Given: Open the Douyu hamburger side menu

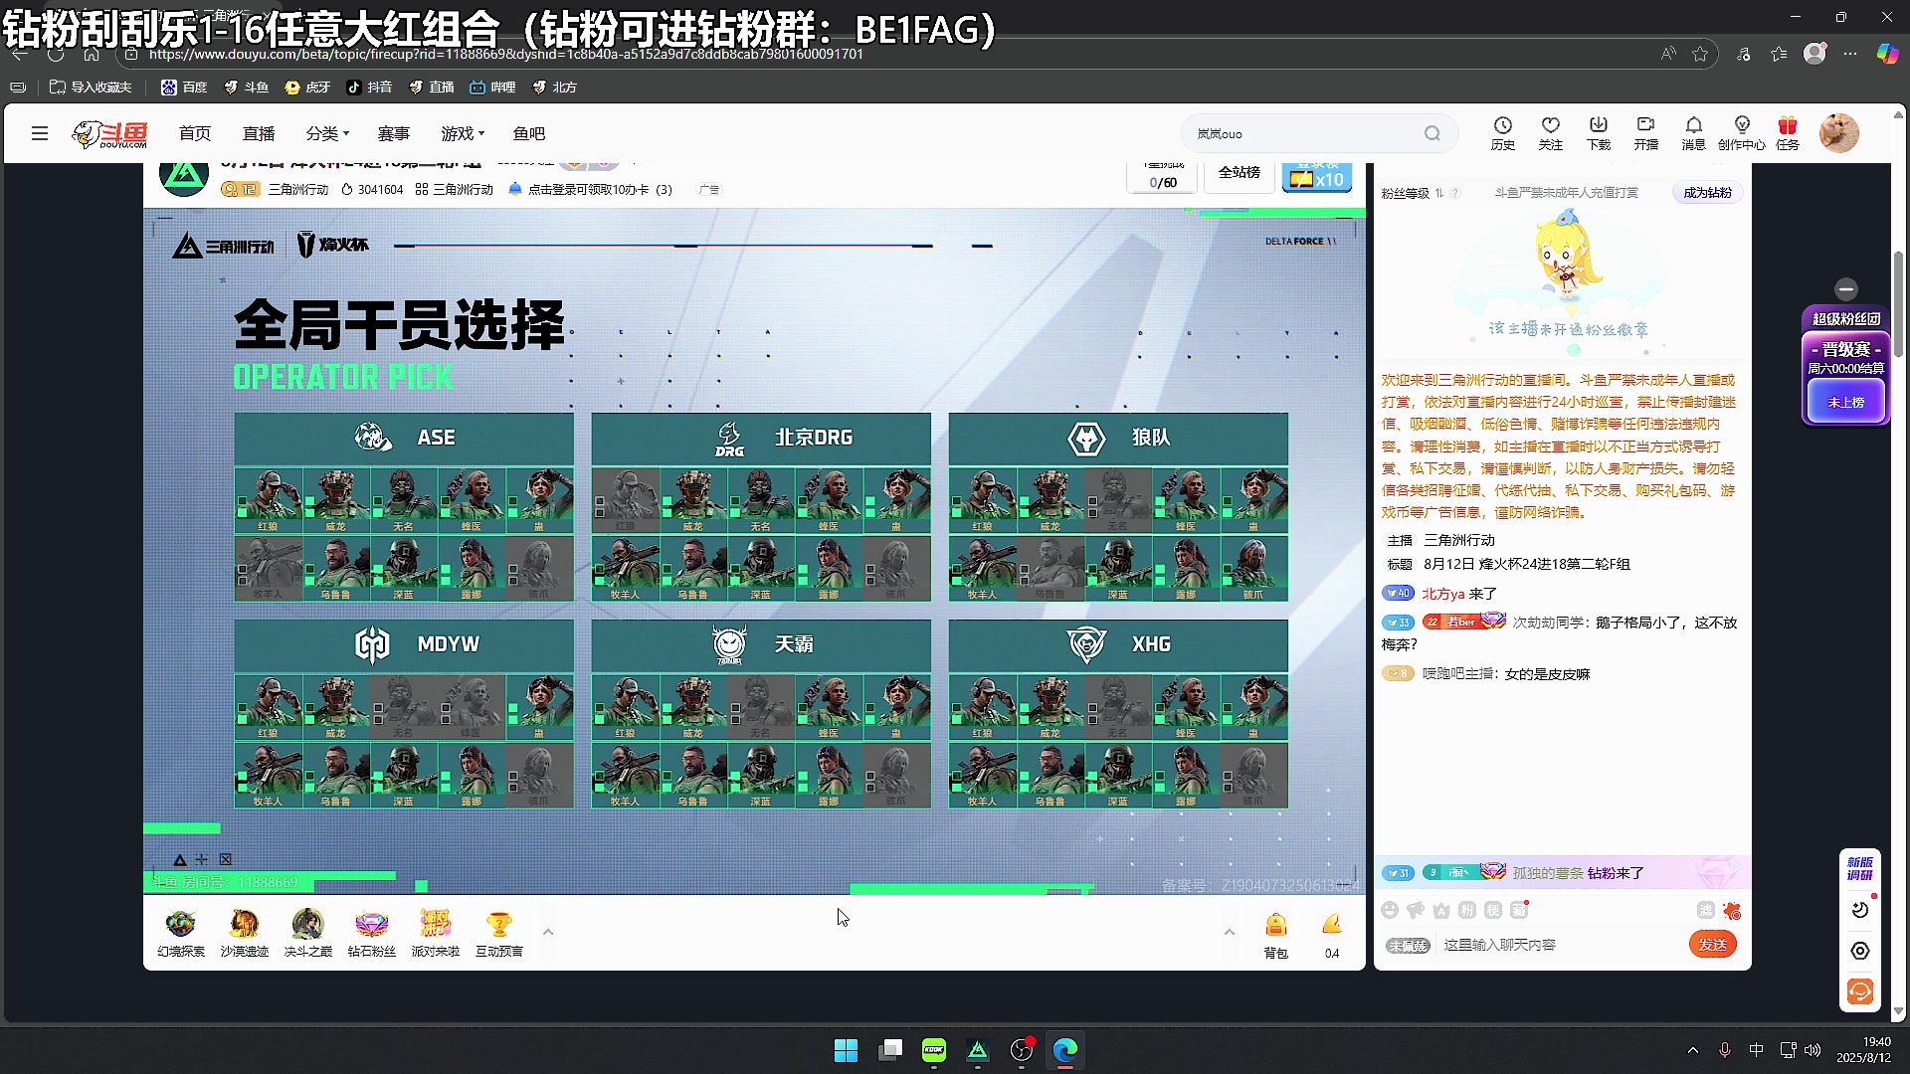Looking at the screenshot, I should (40, 133).
